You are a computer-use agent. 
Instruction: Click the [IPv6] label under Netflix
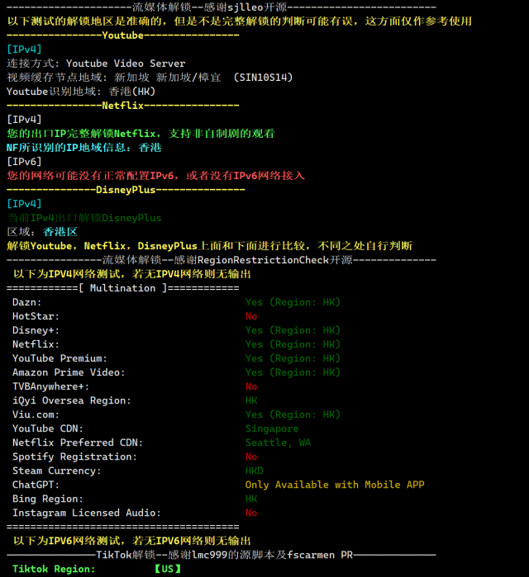(x=24, y=162)
